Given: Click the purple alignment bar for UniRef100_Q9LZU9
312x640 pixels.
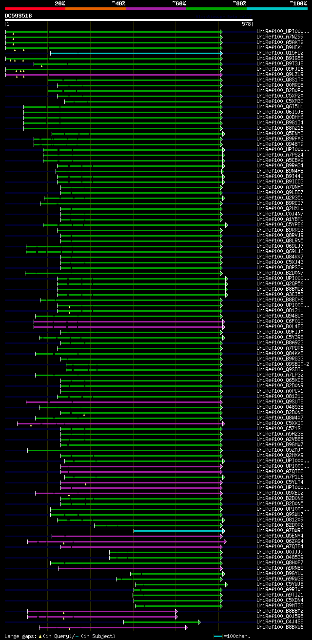Looking at the screenshot, I should [114, 75].
